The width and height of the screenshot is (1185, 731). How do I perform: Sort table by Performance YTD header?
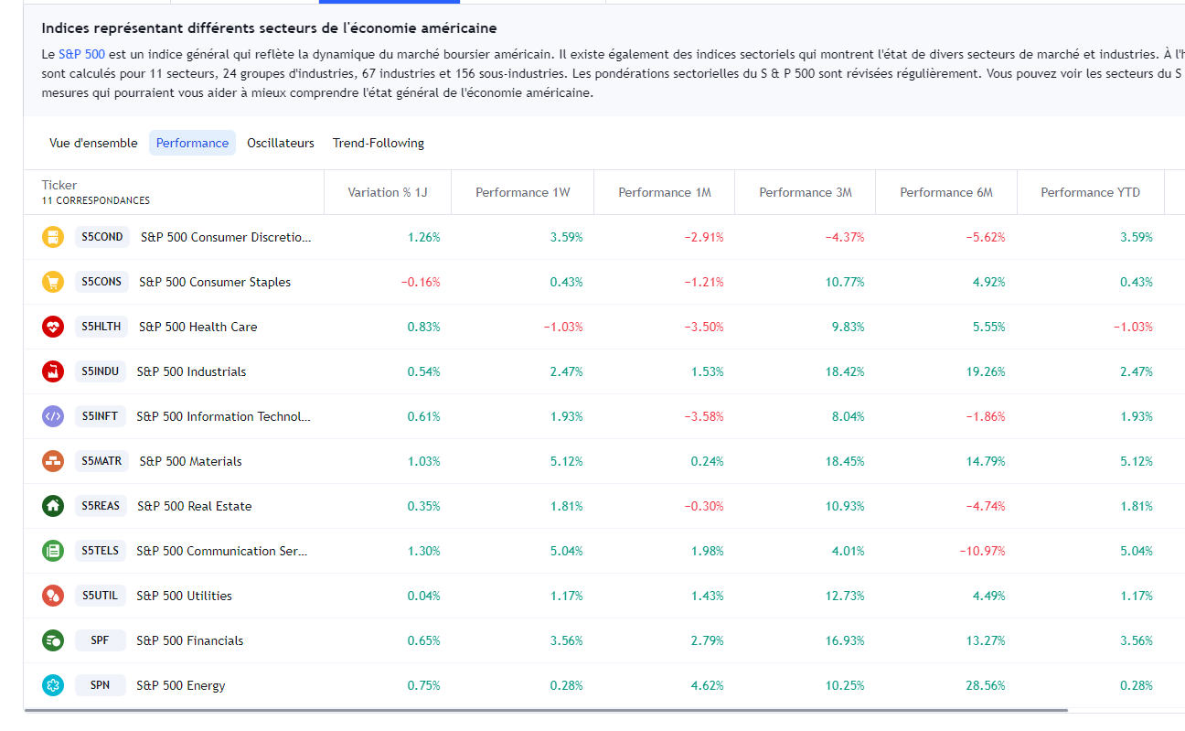pyautogui.click(x=1090, y=193)
